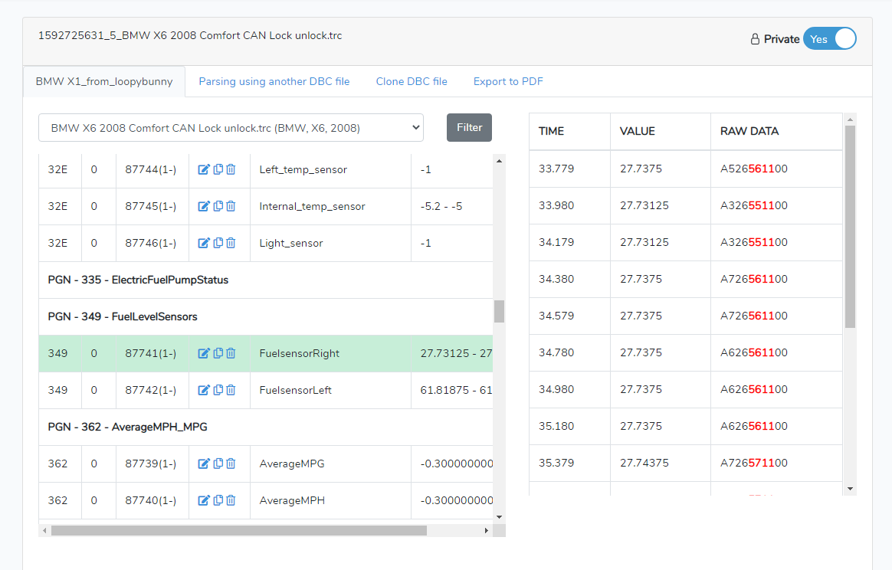Duplicate the AverageMPH signal
892x570 pixels.
(218, 500)
